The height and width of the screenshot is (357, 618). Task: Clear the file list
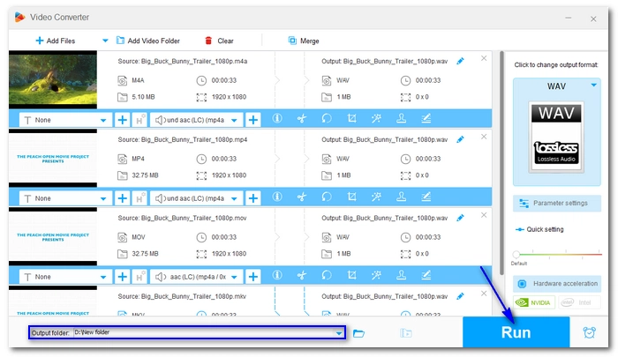[219, 41]
